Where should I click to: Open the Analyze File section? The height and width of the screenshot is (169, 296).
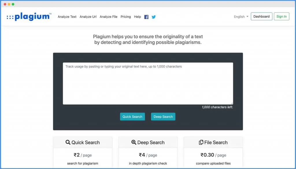(108, 17)
